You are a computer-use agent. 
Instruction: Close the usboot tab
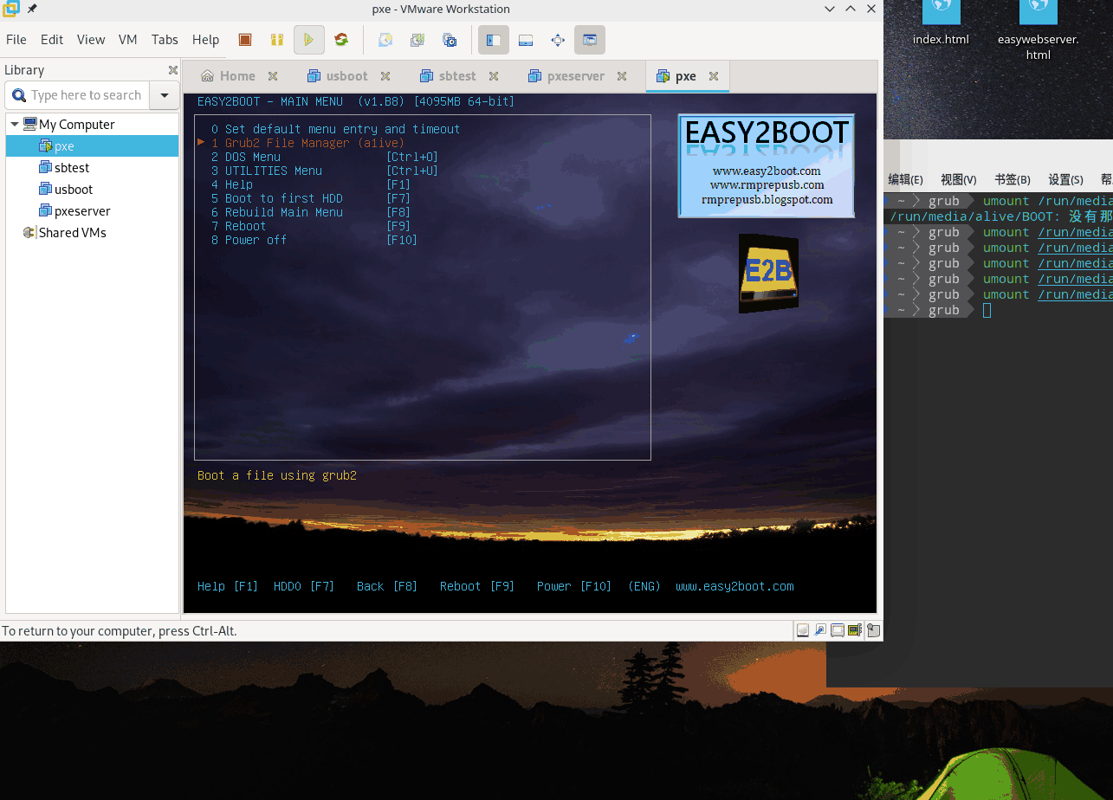(x=385, y=76)
